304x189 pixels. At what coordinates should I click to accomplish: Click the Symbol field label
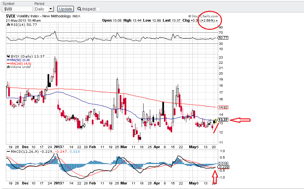tap(9, 4)
